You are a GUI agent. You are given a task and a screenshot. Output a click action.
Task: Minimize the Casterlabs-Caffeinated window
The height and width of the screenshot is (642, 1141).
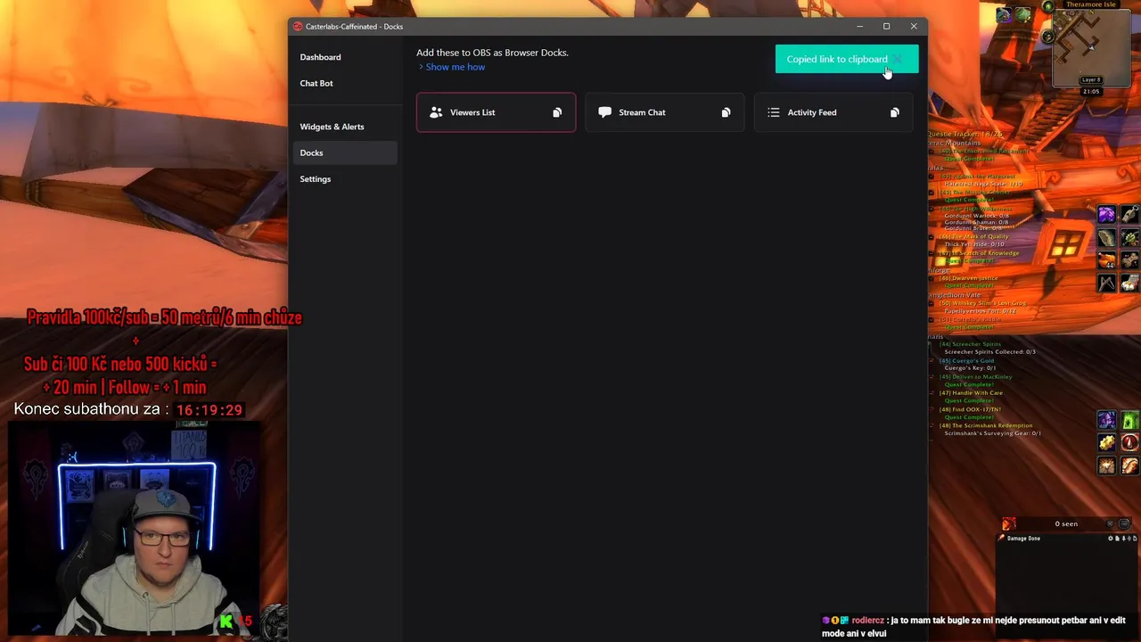tap(859, 27)
